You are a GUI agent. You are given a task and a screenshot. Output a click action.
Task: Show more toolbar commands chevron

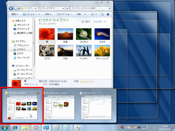pos(85,14)
